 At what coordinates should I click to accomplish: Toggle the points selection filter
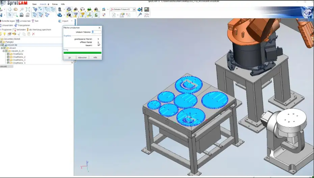click(x=41, y=9)
